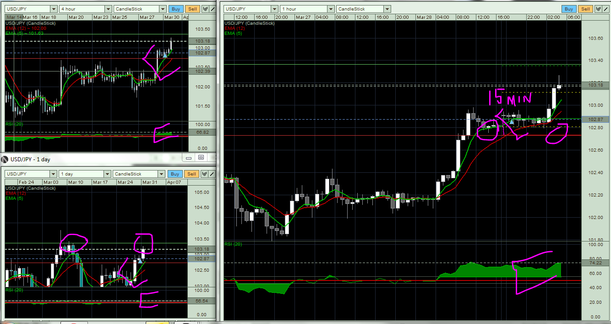This screenshot has width=611, height=324.
Task: Click the EMA (5) label in 1 hour chart
Action: coord(232,33)
